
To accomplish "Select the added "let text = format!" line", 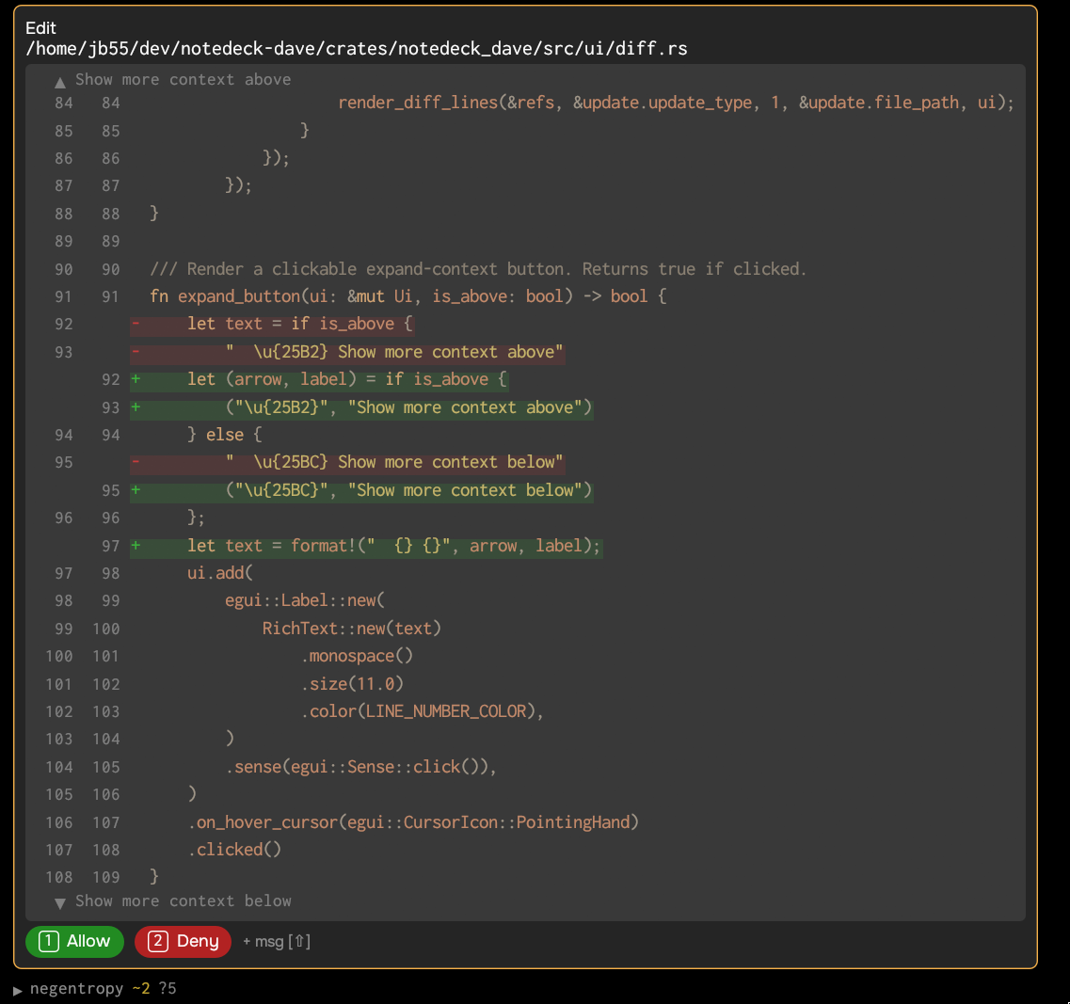I will point(392,546).
